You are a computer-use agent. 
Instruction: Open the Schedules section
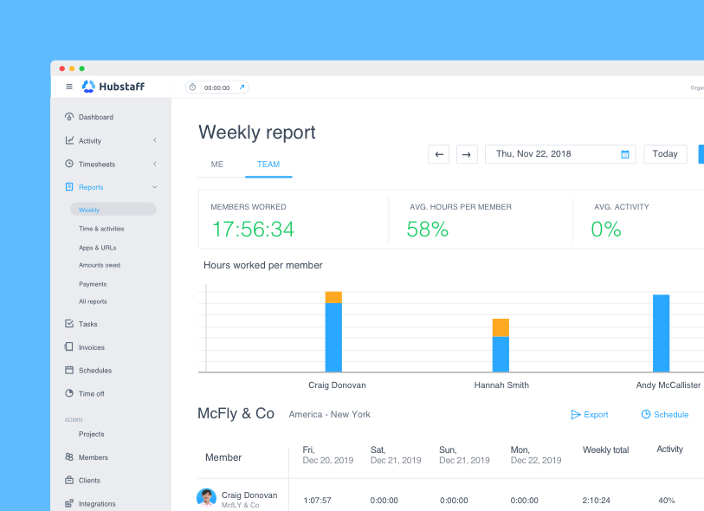point(93,370)
